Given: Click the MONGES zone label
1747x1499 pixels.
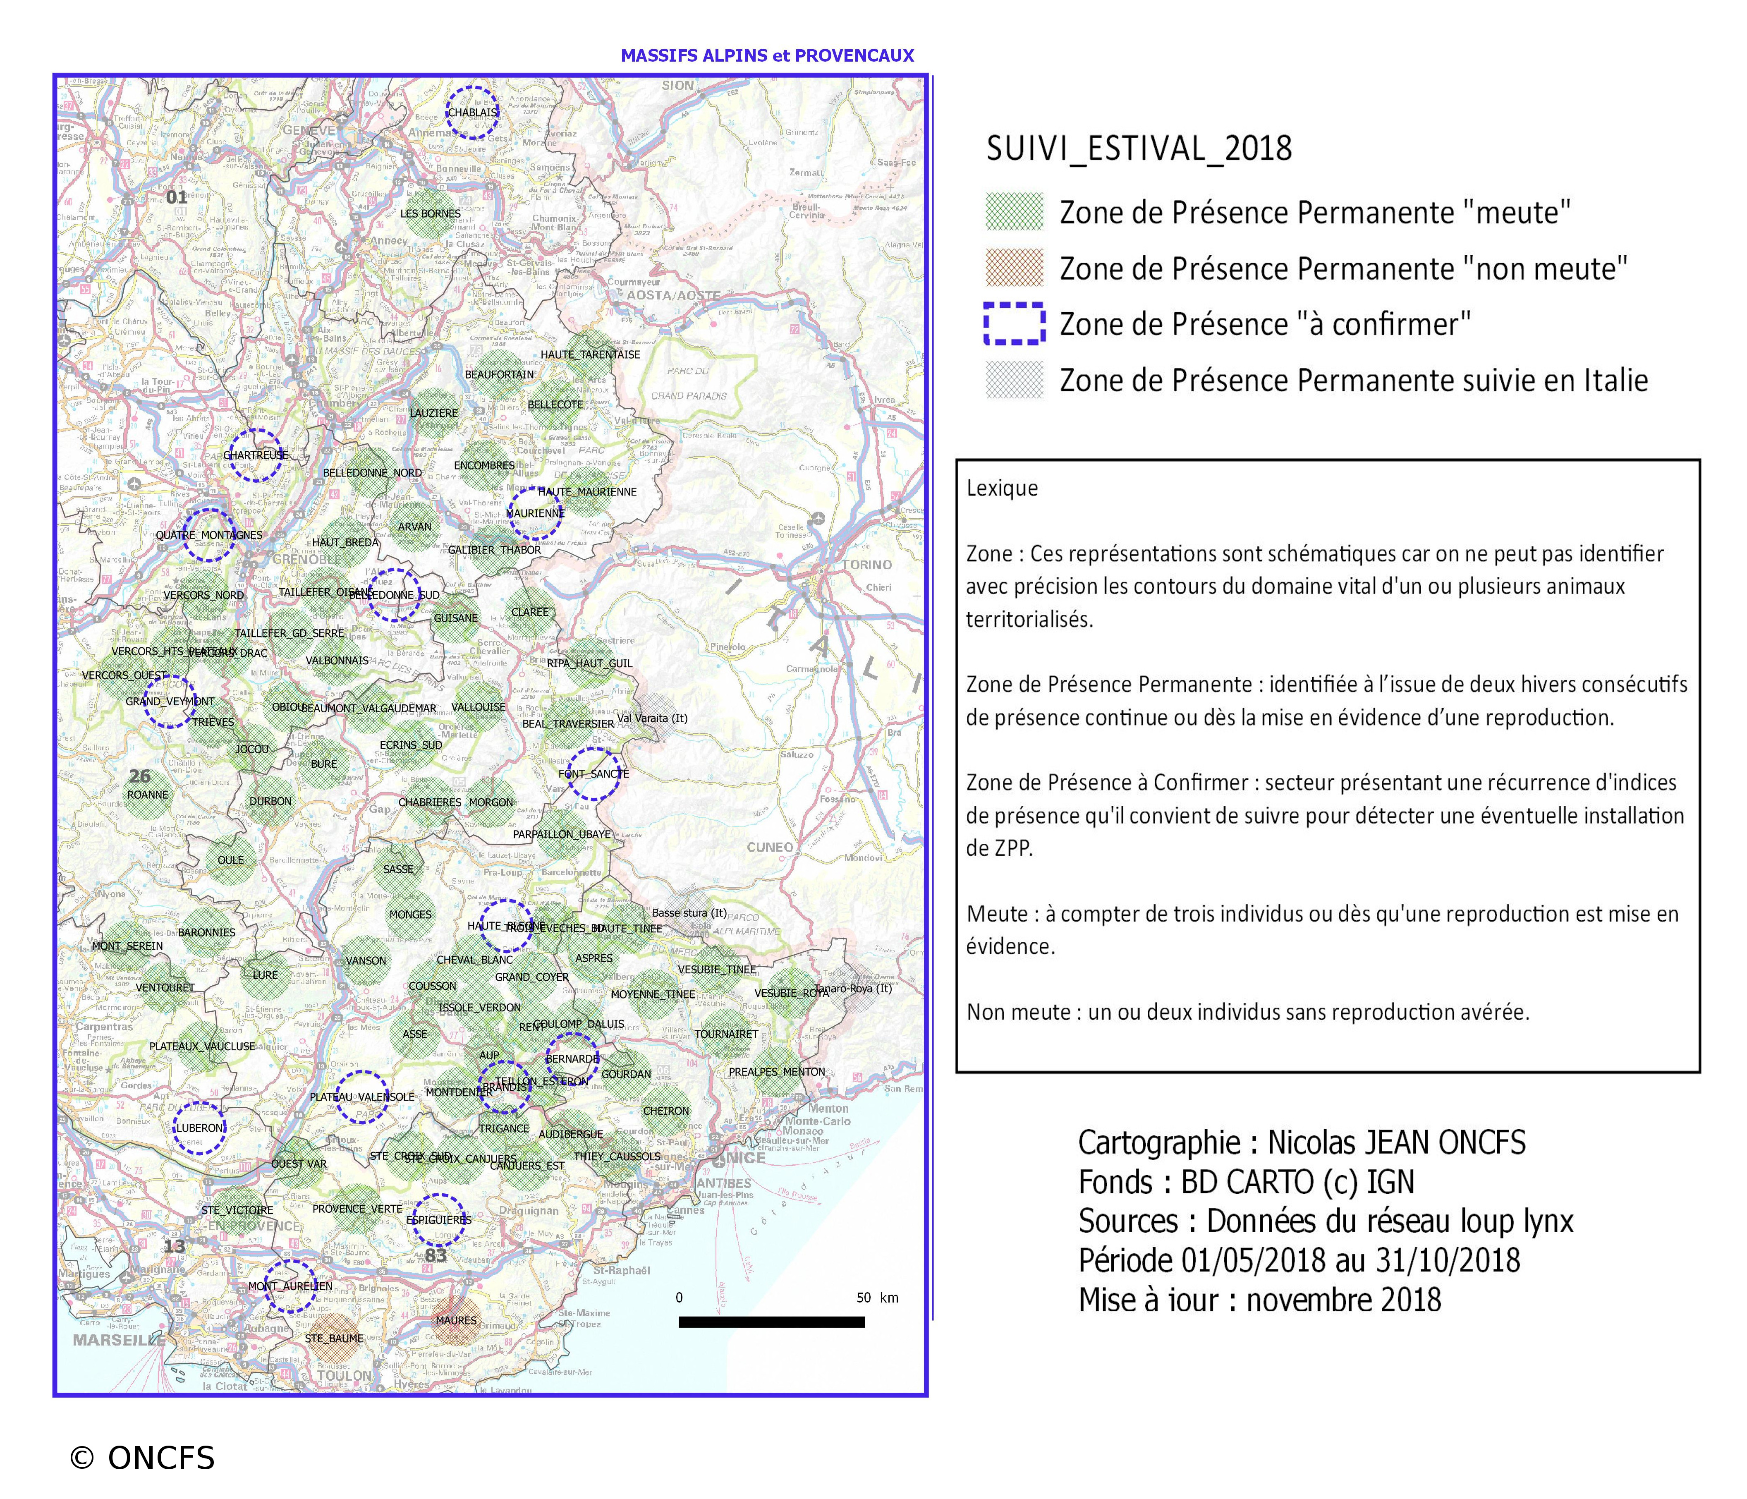Looking at the screenshot, I should pos(410,914).
